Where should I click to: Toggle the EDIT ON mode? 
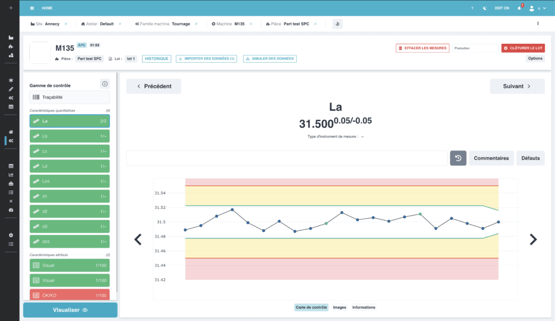502,8
